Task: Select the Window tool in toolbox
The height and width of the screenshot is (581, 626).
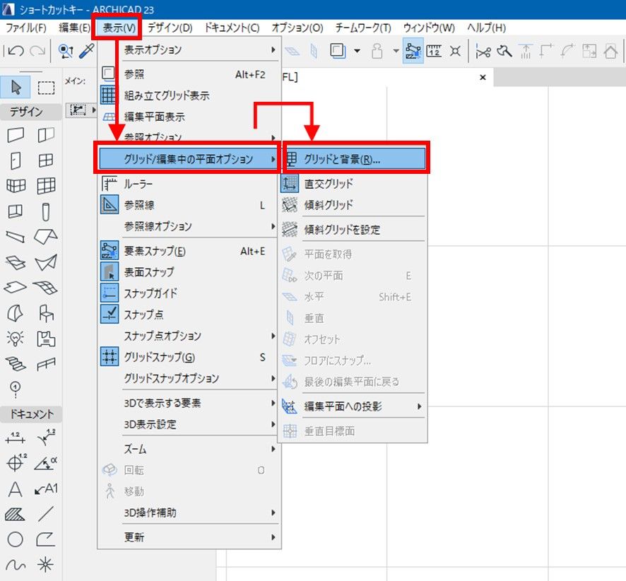Action: coord(45,160)
